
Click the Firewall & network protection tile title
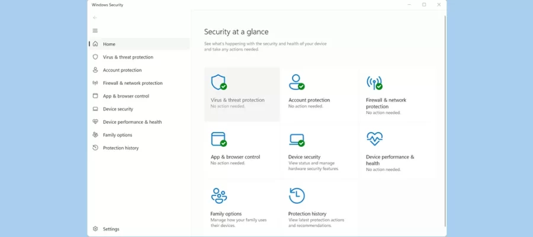(386, 103)
